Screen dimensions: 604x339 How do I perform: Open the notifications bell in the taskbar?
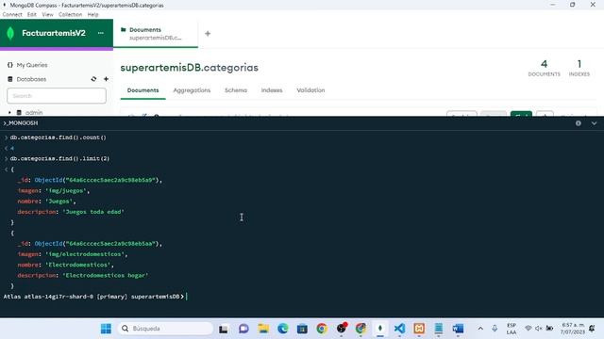pyautogui.click(x=592, y=329)
